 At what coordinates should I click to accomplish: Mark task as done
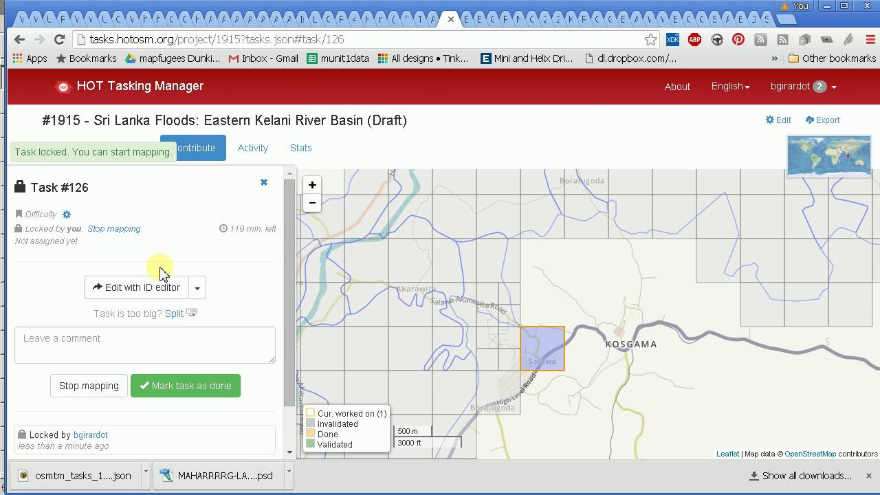186,386
